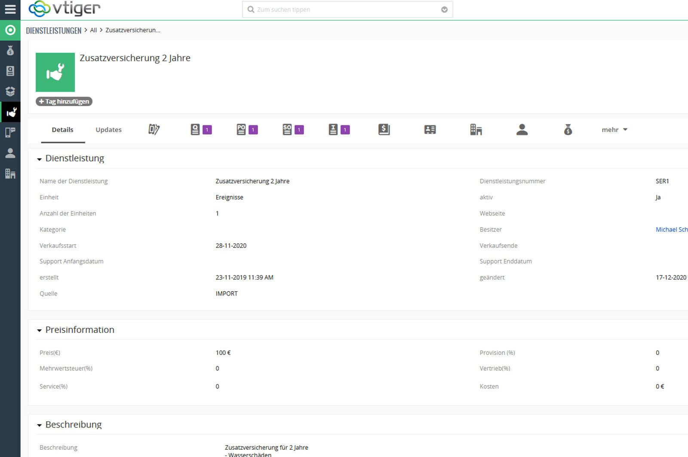Click 'Tag hinzufügen' button
688x457 pixels.
click(64, 101)
